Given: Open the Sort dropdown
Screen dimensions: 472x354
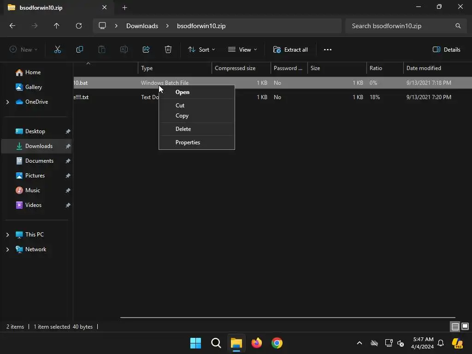Looking at the screenshot, I should [201, 50].
